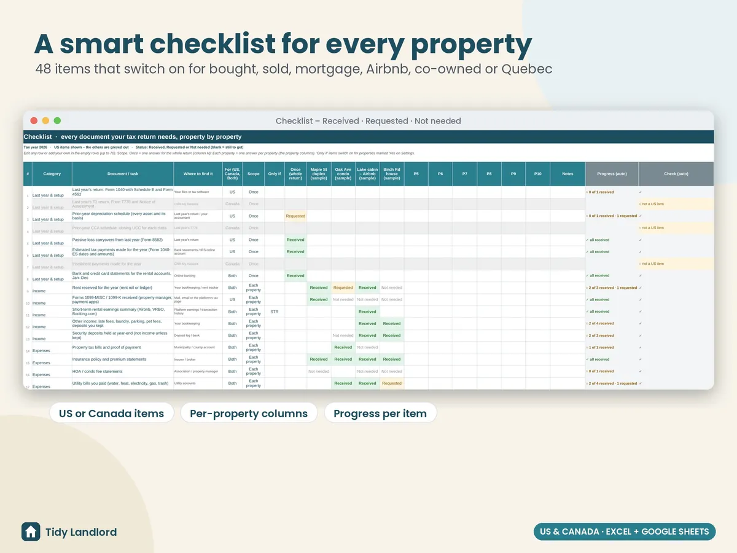The height and width of the screenshot is (553, 737).
Task: Click the 'Requested' cell in the depreciation schedule row
Action: coord(295,216)
